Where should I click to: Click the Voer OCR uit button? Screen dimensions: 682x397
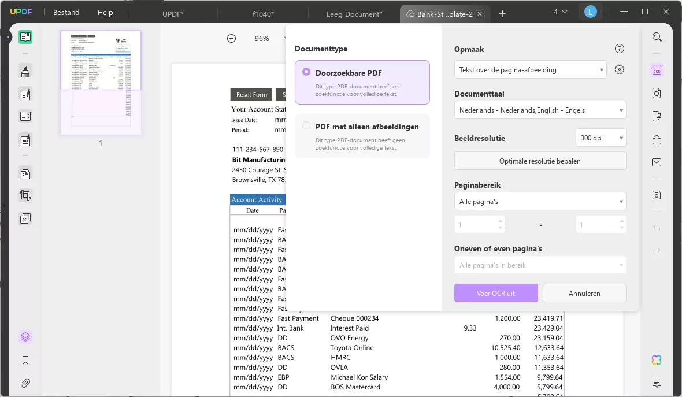pos(496,293)
